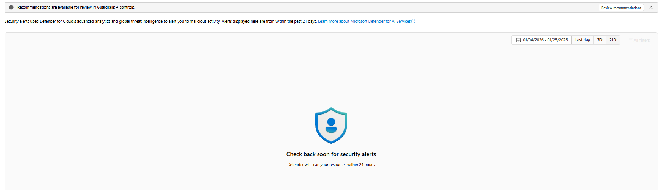
Task: Dismiss the recommendations banner with the X
Action: point(651,8)
